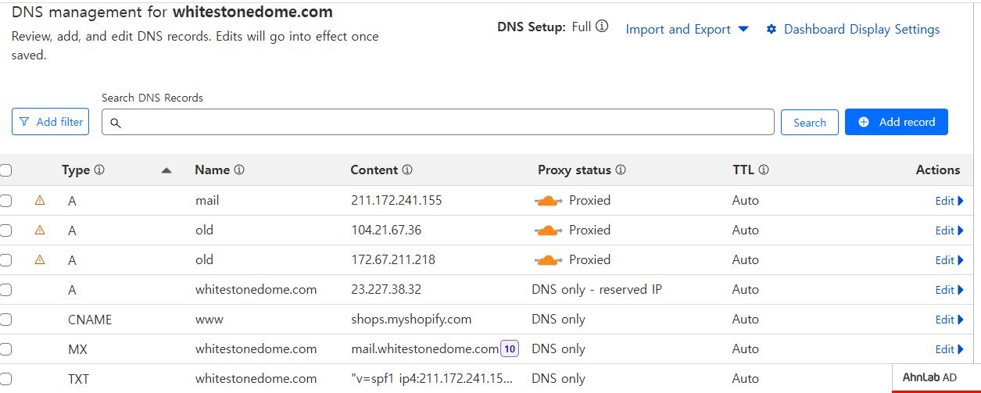Click the warning icon on the mail record

click(40, 201)
